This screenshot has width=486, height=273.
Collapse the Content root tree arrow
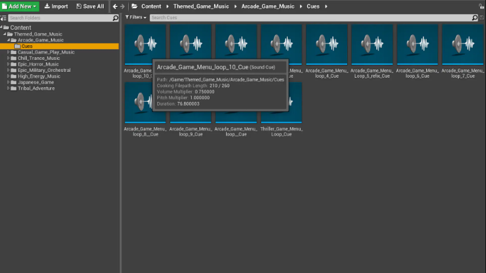[1, 27]
